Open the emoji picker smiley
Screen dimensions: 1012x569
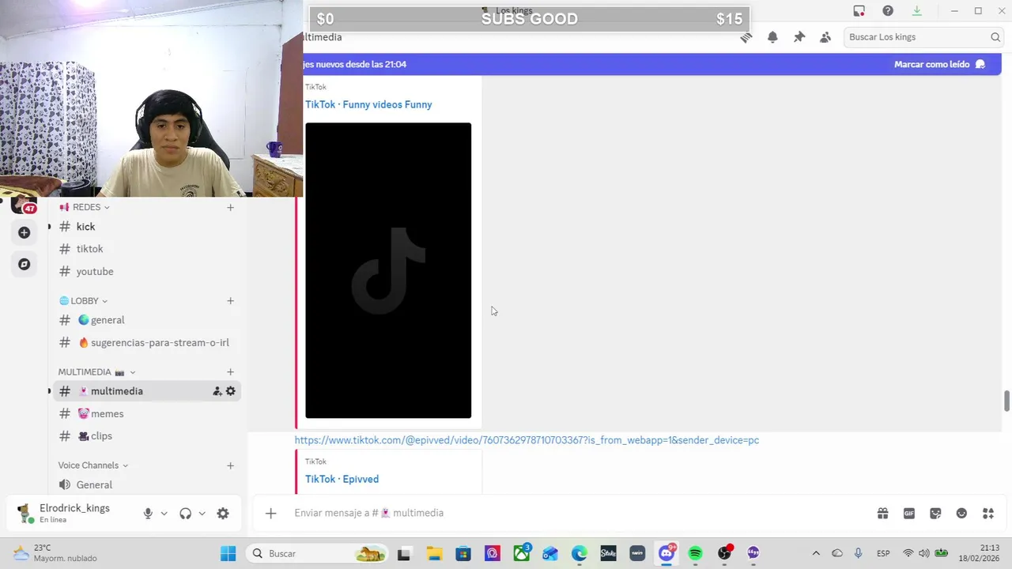click(x=961, y=514)
